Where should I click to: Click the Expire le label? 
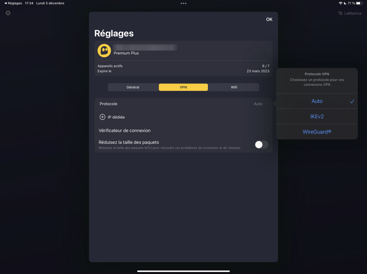click(x=105, y=71)
